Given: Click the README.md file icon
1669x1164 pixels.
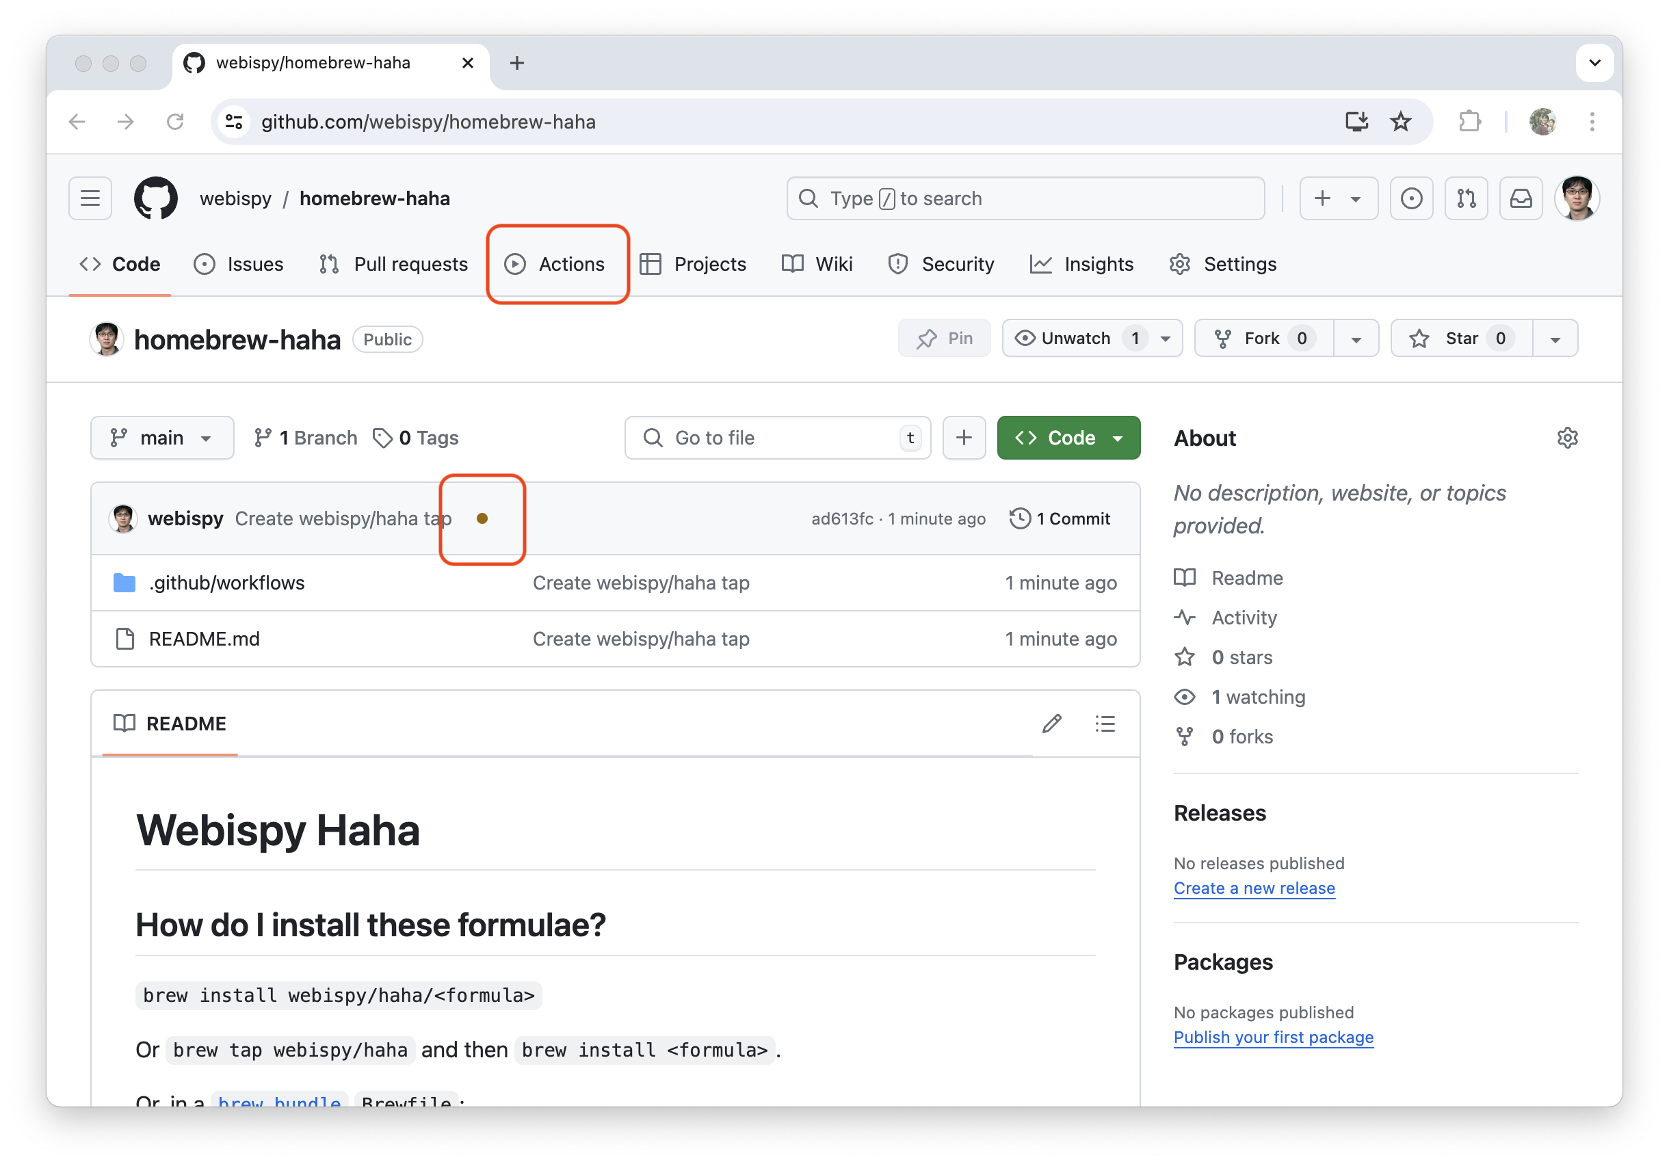Looking at the screenshot, I should [x=125, y=639].
